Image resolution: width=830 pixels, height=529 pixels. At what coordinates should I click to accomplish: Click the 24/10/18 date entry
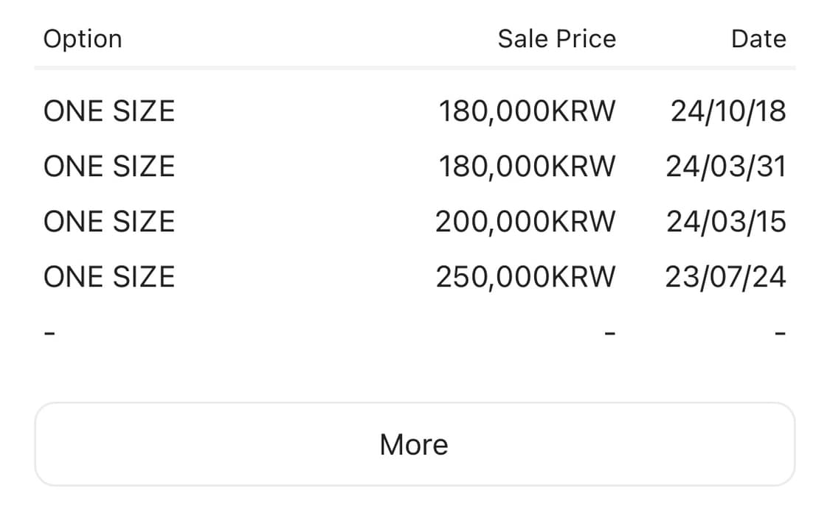click(727, 111)
